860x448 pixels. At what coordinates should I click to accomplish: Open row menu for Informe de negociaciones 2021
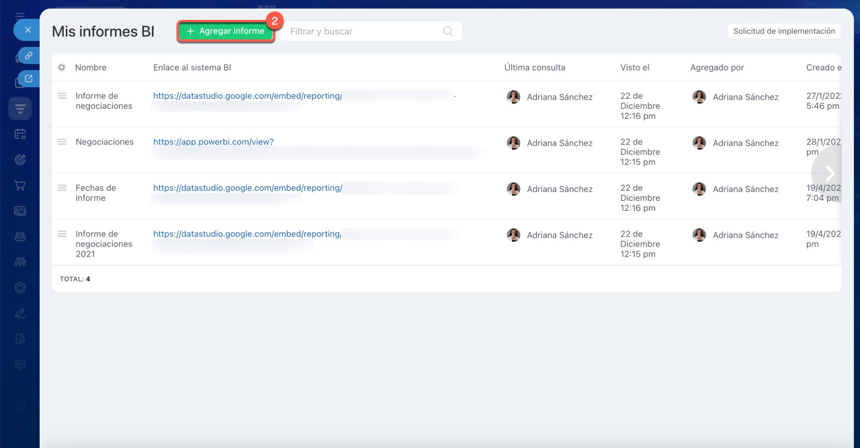(62, 234)
